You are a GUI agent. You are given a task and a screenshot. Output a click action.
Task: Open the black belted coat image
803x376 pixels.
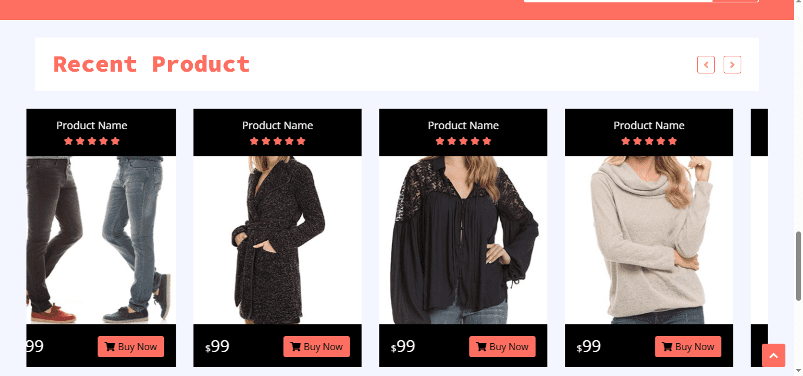[277, 240]
